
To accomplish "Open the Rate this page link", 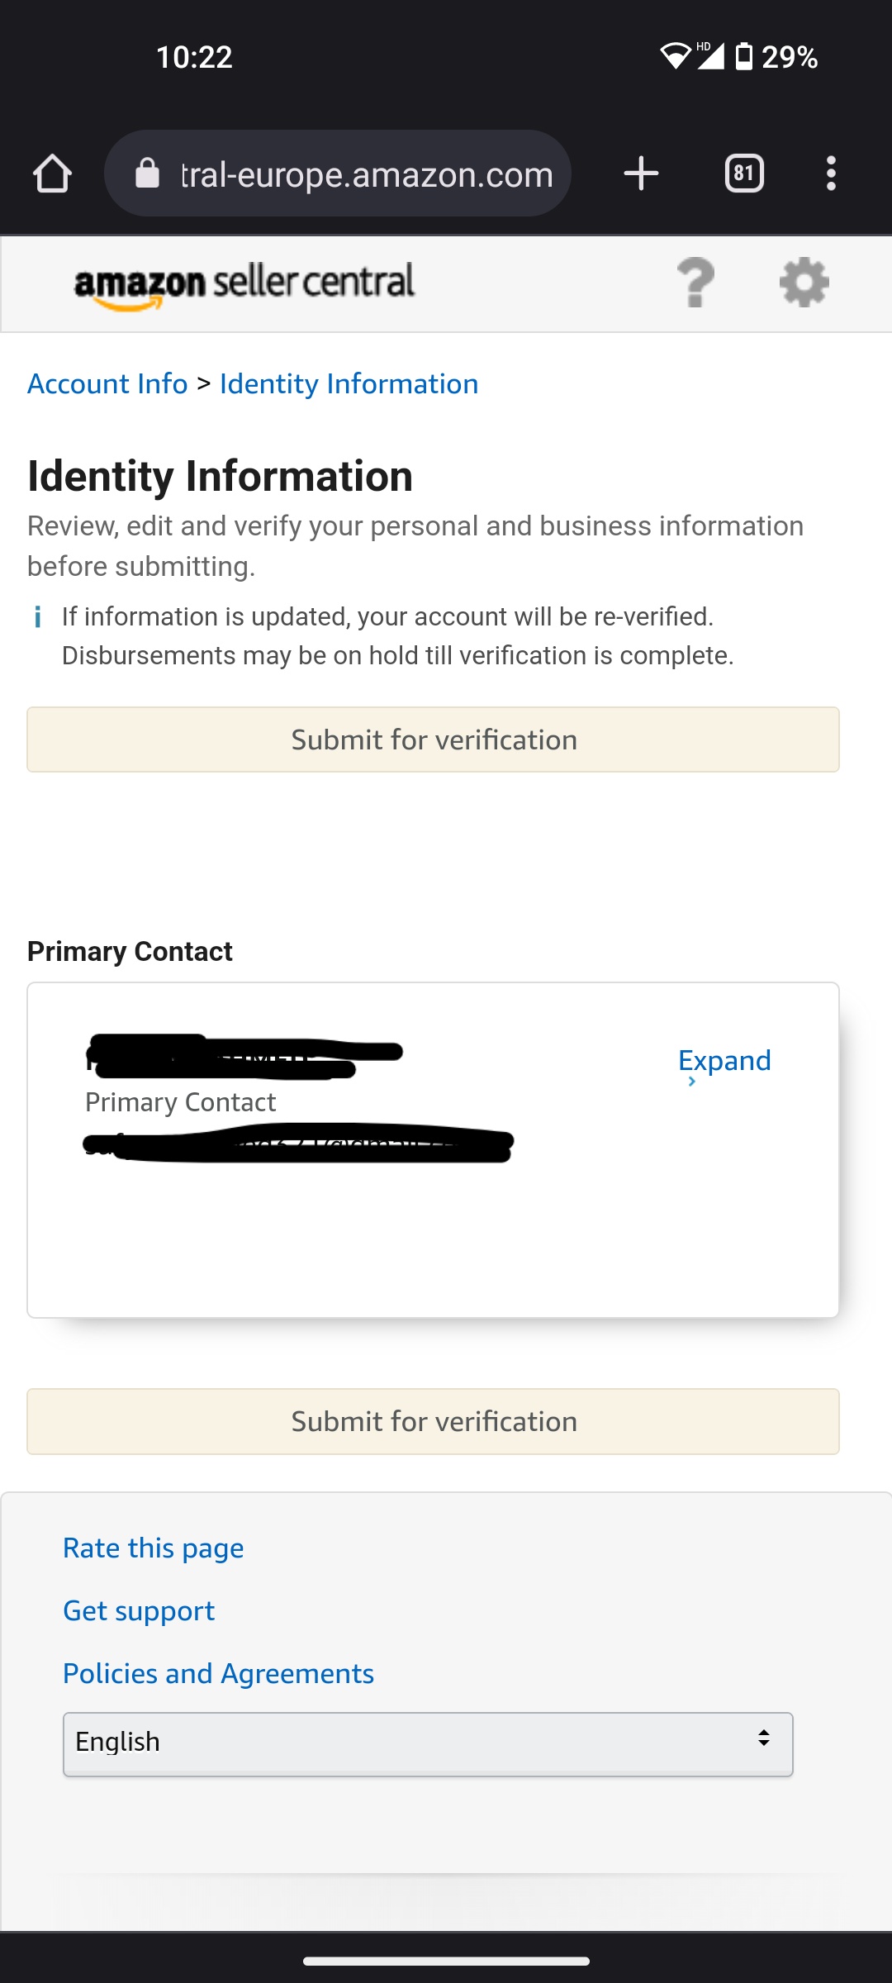I will point(154,1548).
